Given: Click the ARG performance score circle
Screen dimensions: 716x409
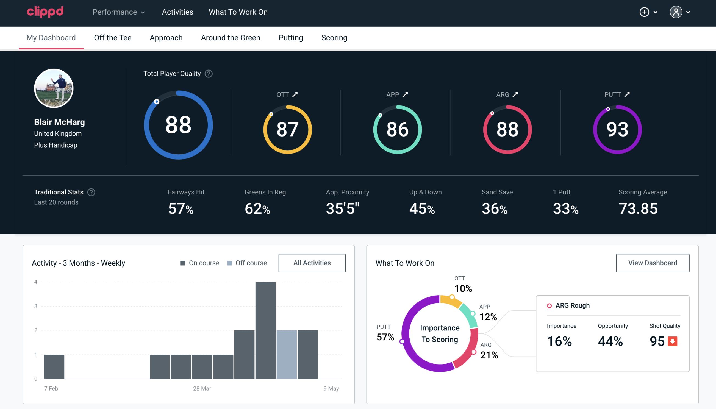Looking at the screenshot, I should pos(507,128).
